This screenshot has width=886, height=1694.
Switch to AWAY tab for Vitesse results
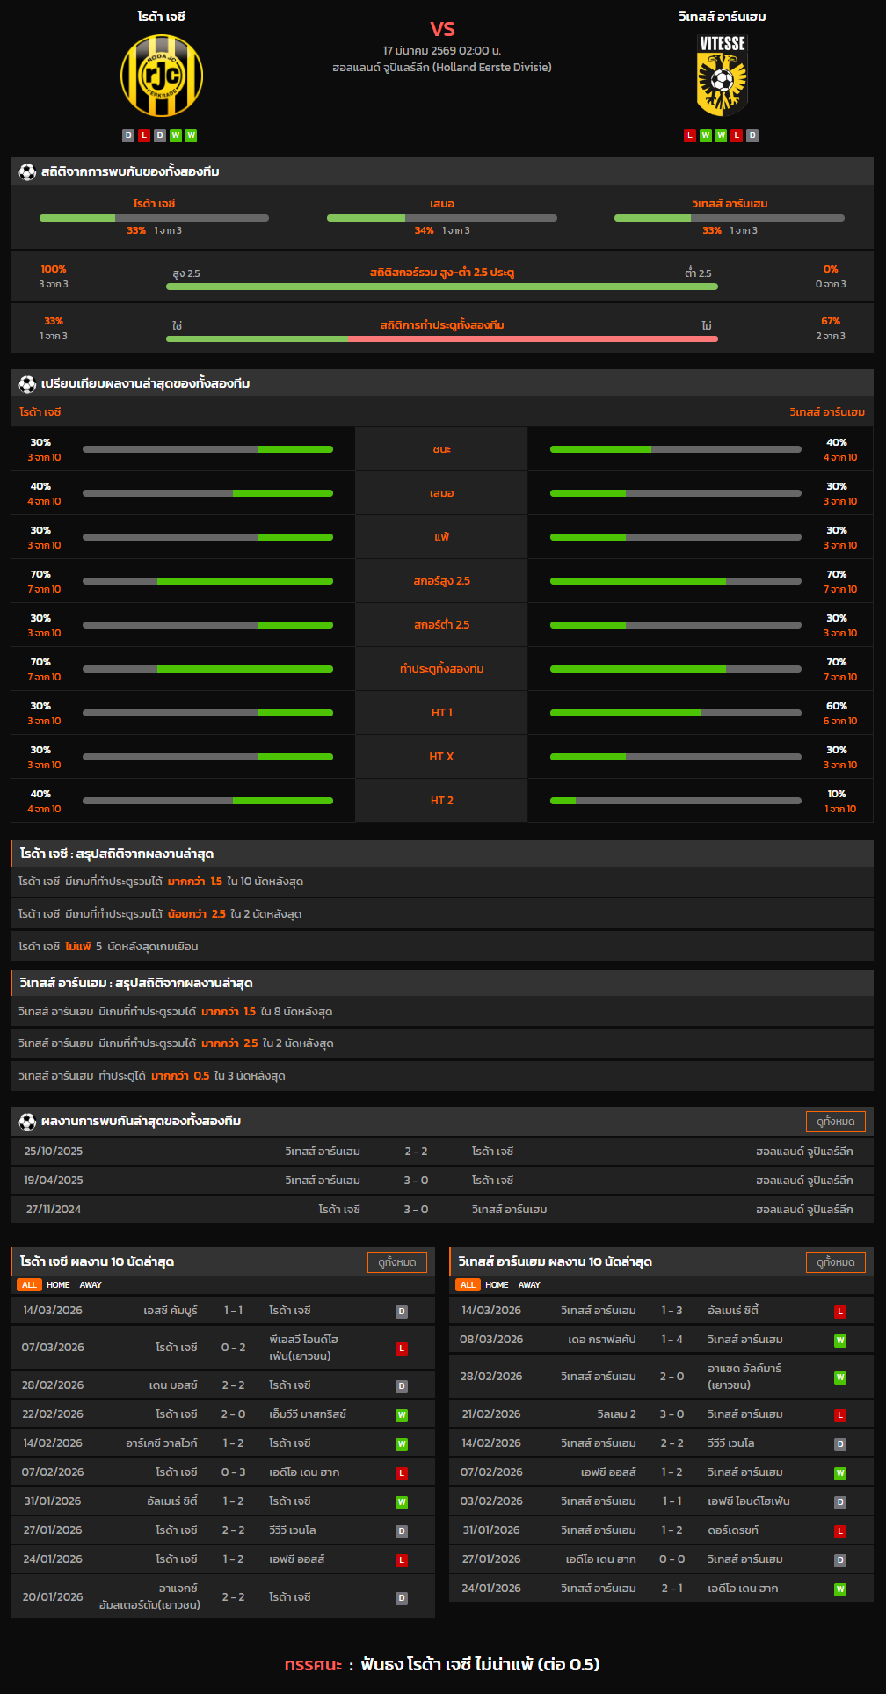click(x=529, y=1285)
